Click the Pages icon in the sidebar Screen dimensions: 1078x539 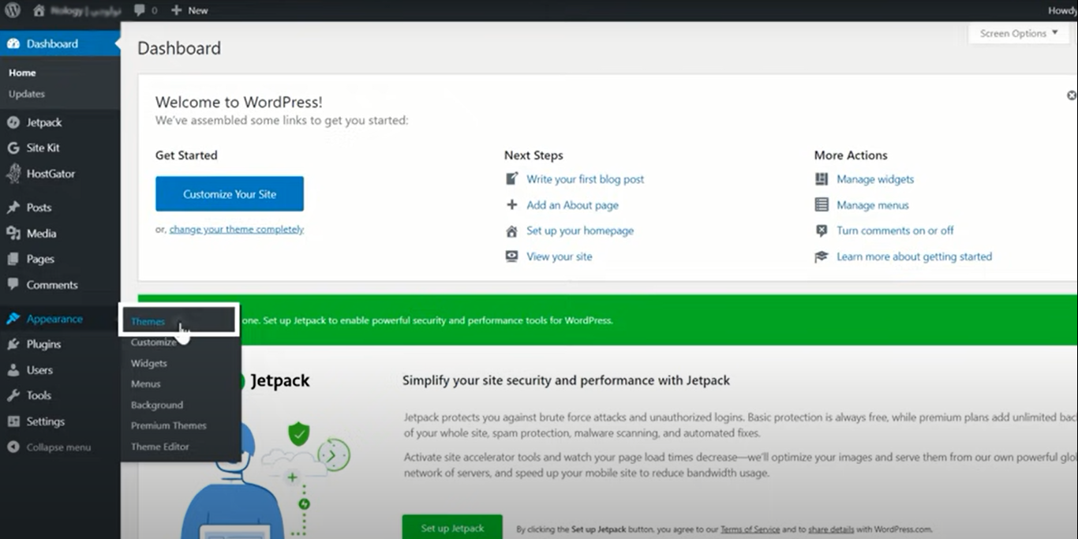click(x=13, y=259)
